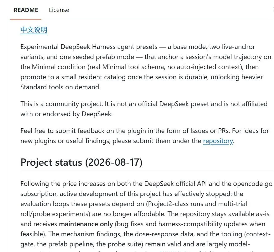Click the 'Experimental DeepSeek Harness agent presets' text
The width and height of the screenshot is (274, 252).
[x=89, y=47]
